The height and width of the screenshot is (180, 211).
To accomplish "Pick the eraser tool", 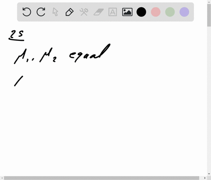I will [98, 12].
